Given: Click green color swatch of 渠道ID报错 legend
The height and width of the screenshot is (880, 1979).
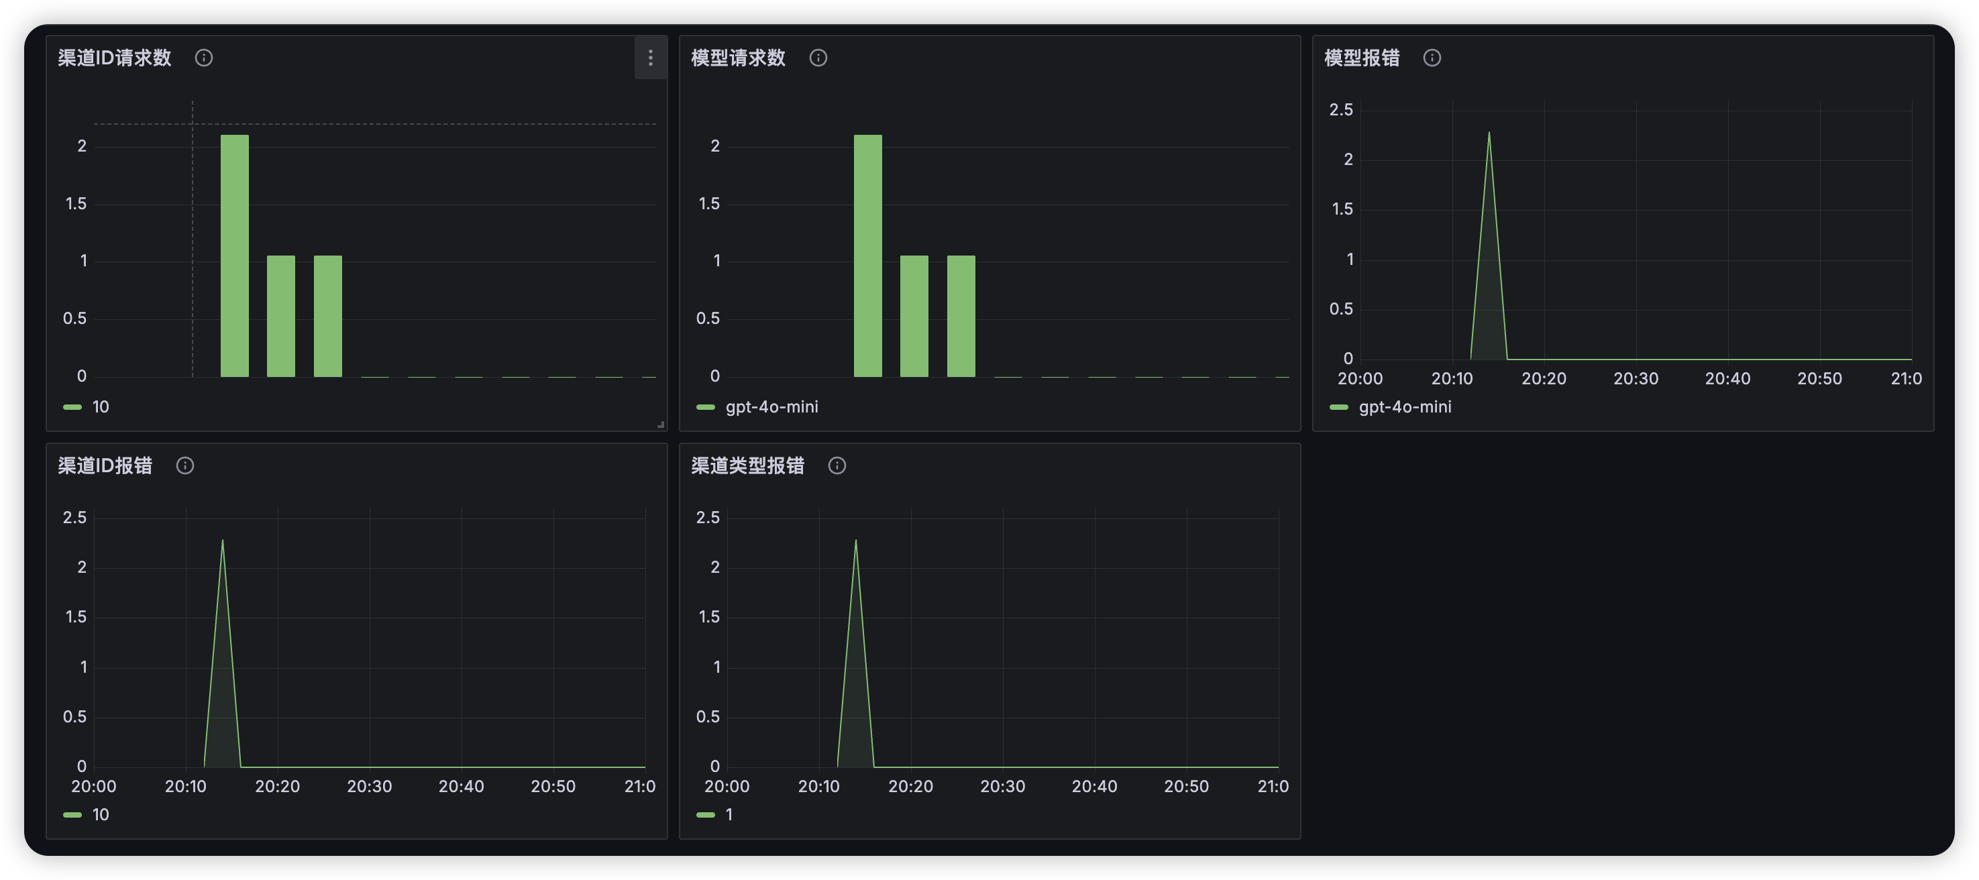Looking at the screenshot, I should pyautogui.click(x=72, y=815).
